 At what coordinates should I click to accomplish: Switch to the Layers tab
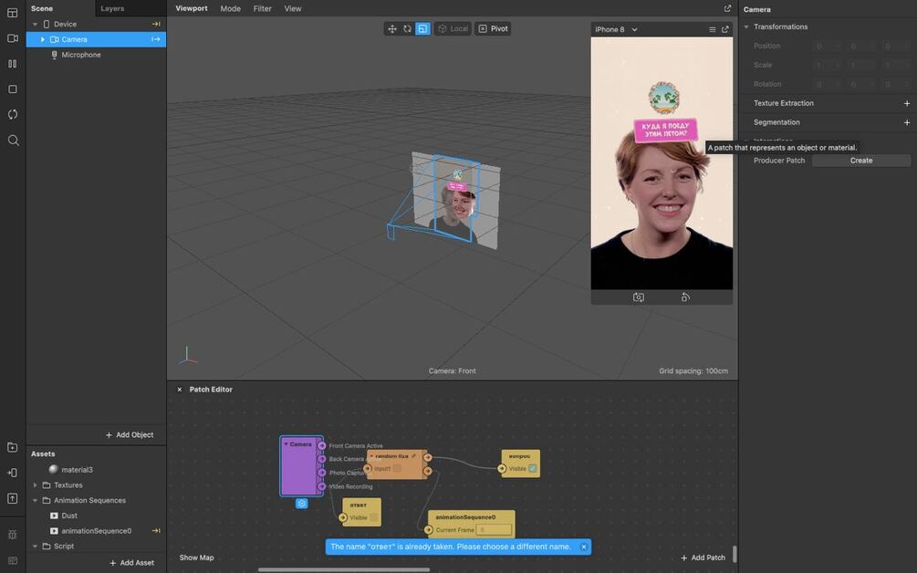pos(112,8)
